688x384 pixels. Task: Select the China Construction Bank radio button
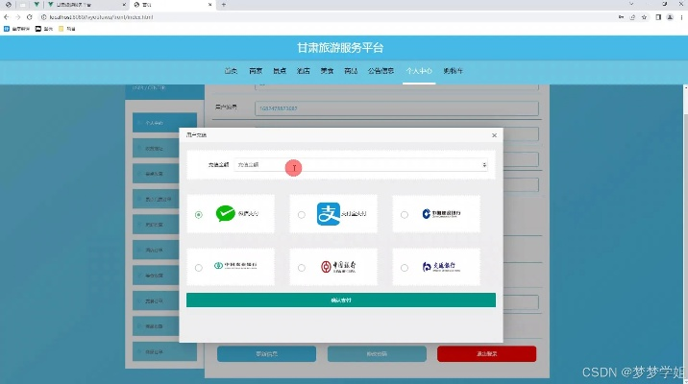(x=405, y=215)
